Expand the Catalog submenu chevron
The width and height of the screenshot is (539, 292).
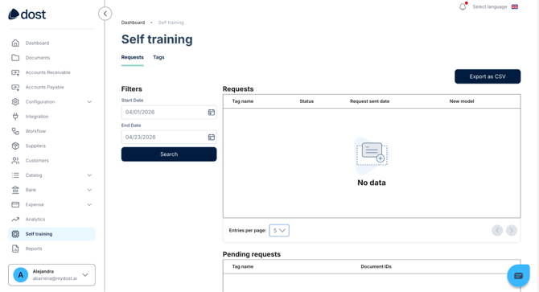89,175
